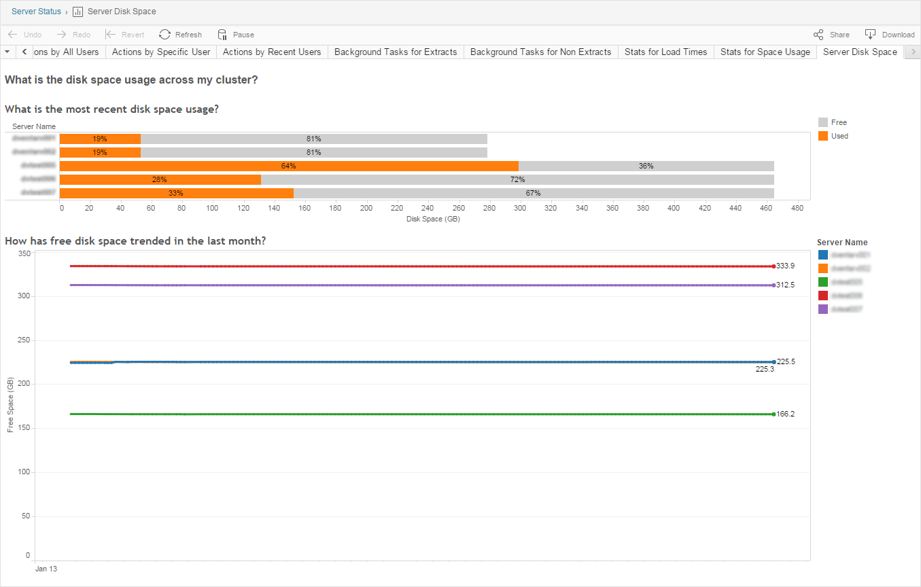The height and width of the screenshot is (587, 921).
Task: Switch to Stats for Space Usage tab
Action: [765, 52]
